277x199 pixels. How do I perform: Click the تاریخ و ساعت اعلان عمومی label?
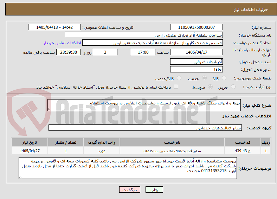[108, 27]
